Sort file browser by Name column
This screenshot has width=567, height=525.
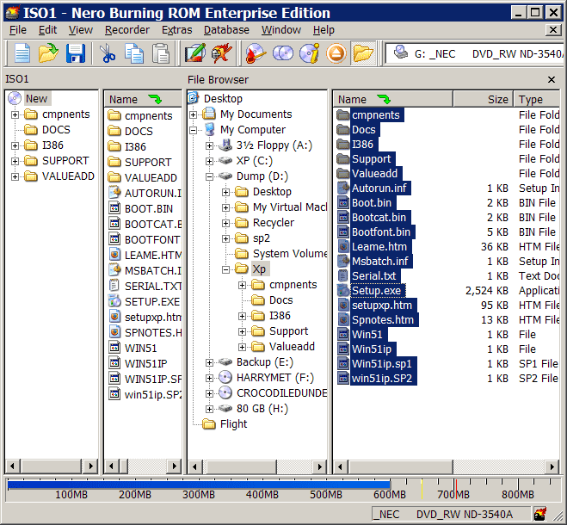click(392, 99)
